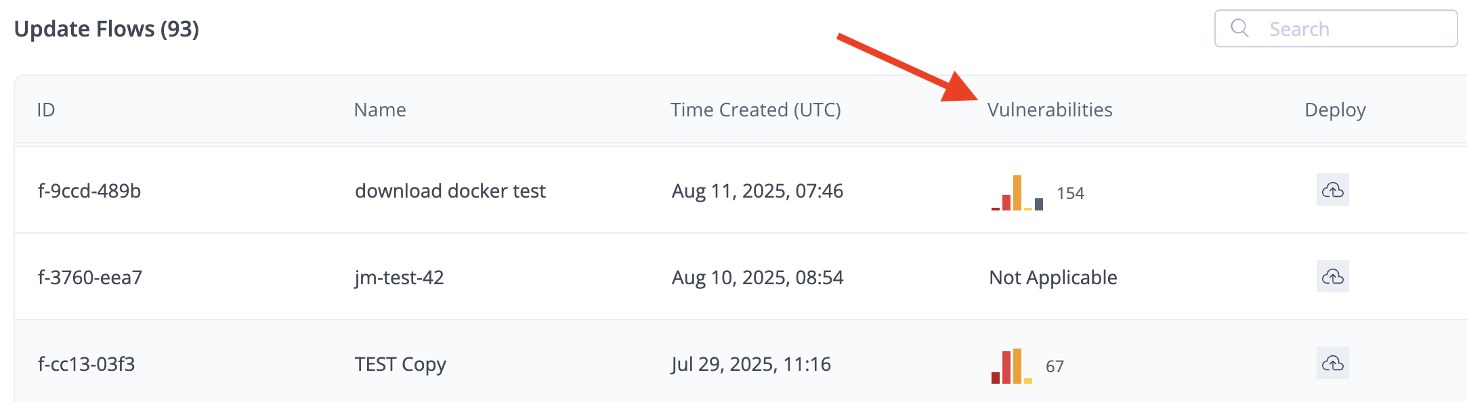The image size is (1467, 402).
Task: Select the TEST Copy flow name
Action: [x=400, y=364]
